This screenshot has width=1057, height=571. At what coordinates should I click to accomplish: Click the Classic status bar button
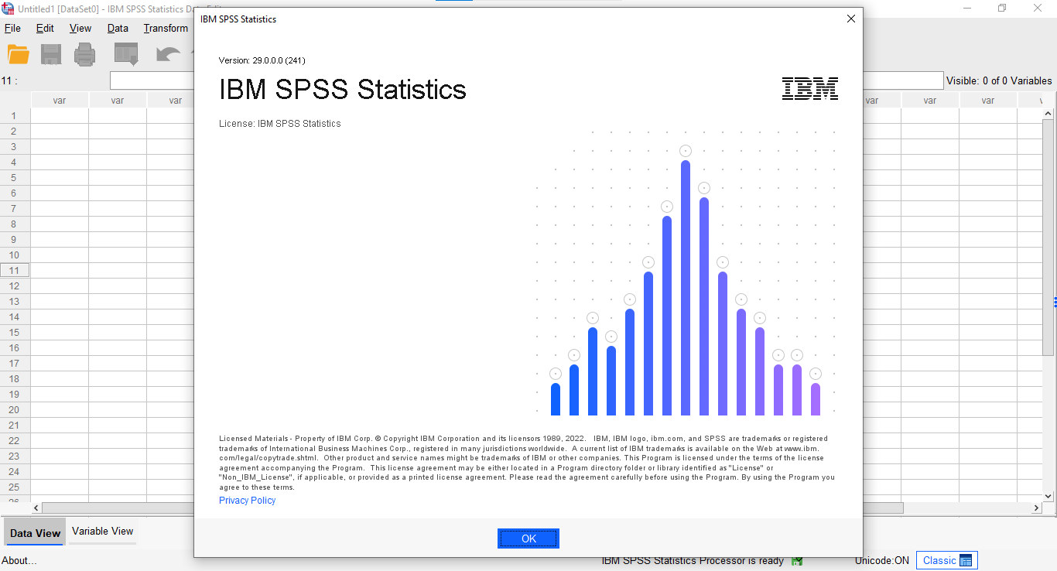[947, 560]
